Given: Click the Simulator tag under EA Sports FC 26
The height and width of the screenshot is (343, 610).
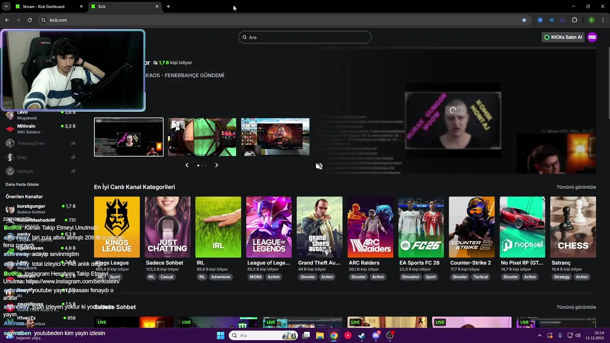Looking at the screenshot, I should tap(410, 277).
